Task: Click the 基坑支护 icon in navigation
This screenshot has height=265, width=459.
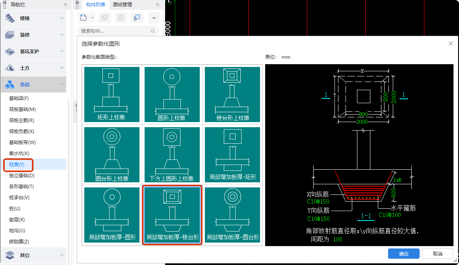Action: coord(10,52)
